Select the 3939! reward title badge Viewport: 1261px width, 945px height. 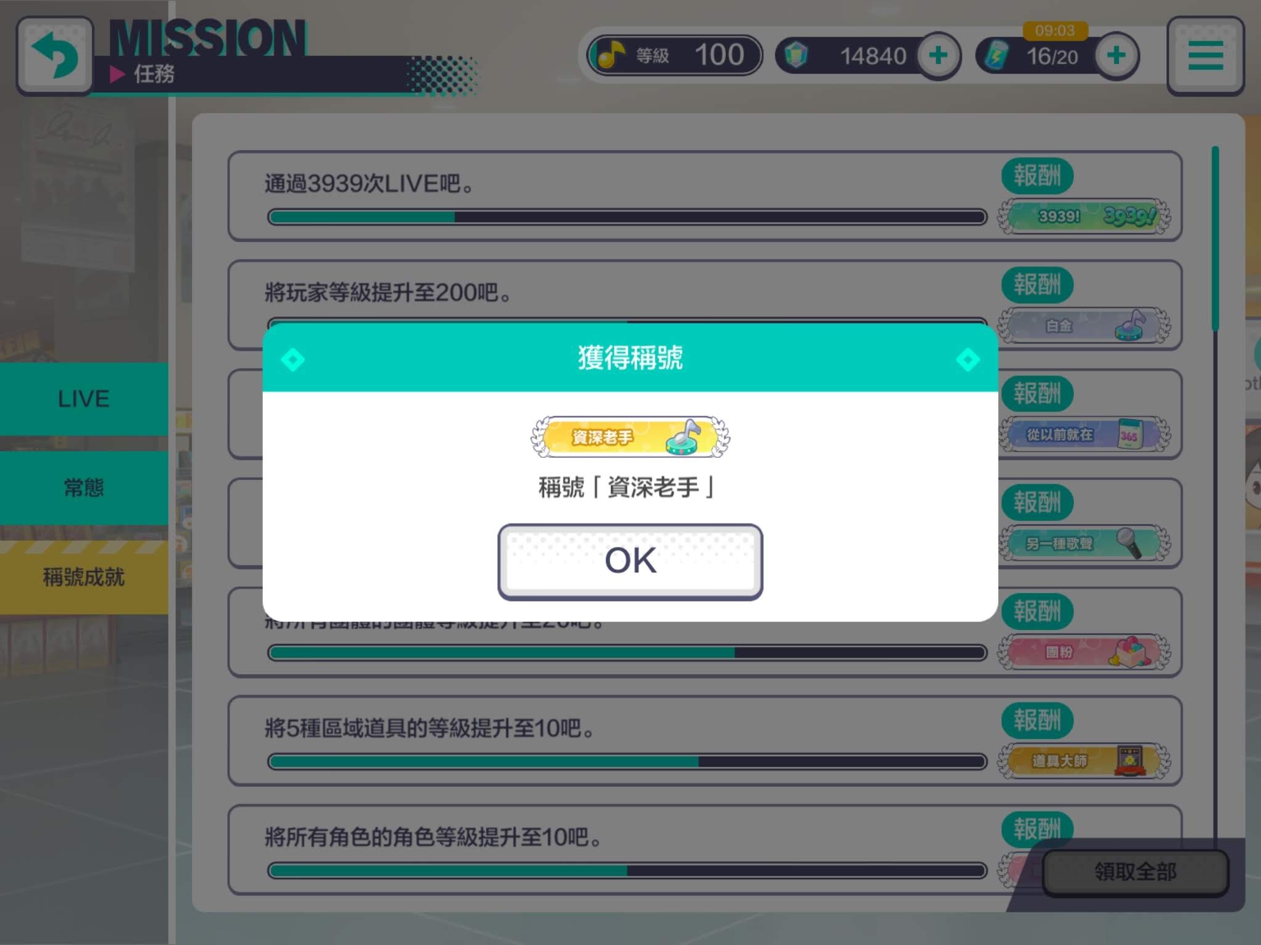[1084, 217]
